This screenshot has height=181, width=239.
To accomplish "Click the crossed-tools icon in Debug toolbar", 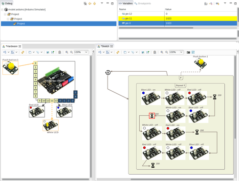I will coord(85,3).
